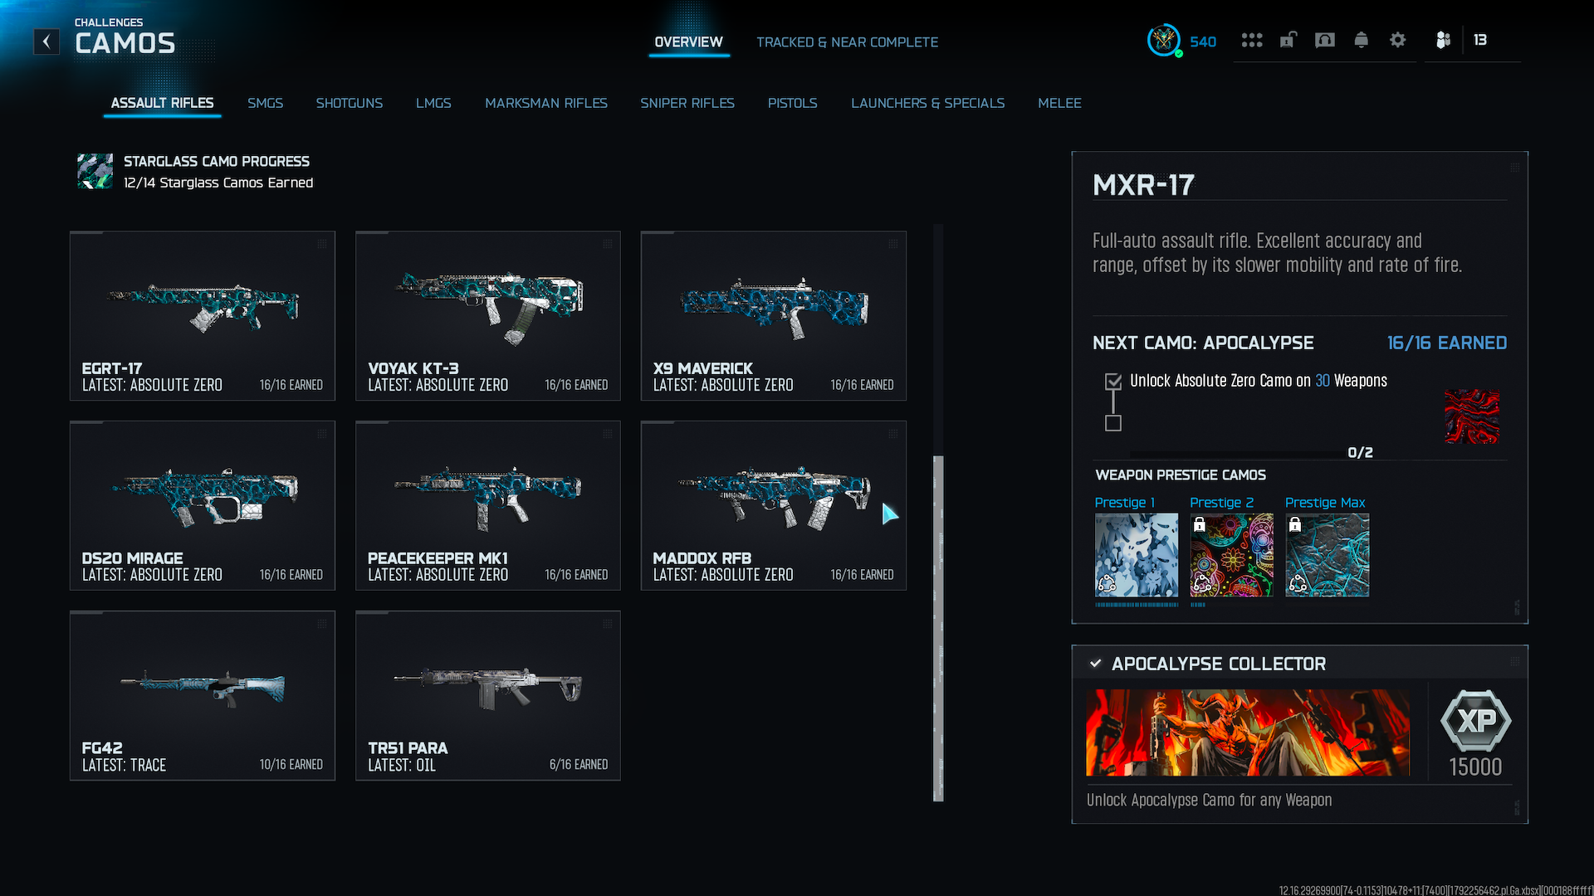Toggle the Unlock Absolute Zero Camo checkbox
This screenshot has height=896, width=1594.
pos(1113,382)
